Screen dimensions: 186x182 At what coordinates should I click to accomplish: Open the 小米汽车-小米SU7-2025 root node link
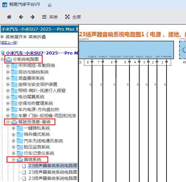point(42,53)
